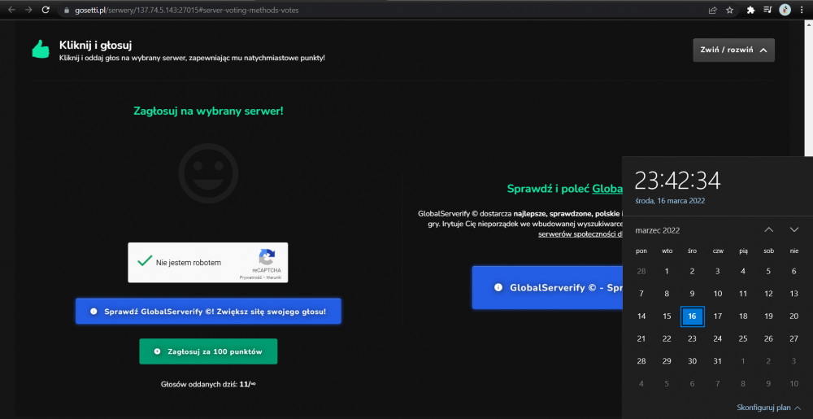813x419 pixels.
Task: Click 'serwerów społeczności' underlined link
Action: (x=580, y=234)
